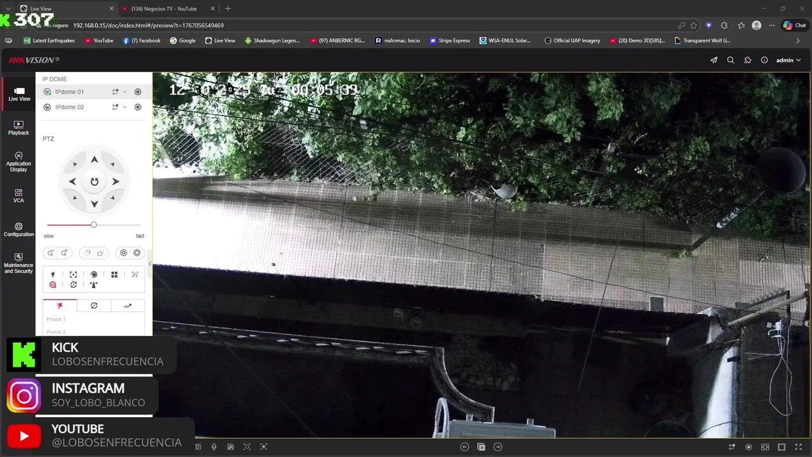812x457 pixels.
Task: Tilt camera up with PTZ up arrow
Action: [x=94, y=160]
